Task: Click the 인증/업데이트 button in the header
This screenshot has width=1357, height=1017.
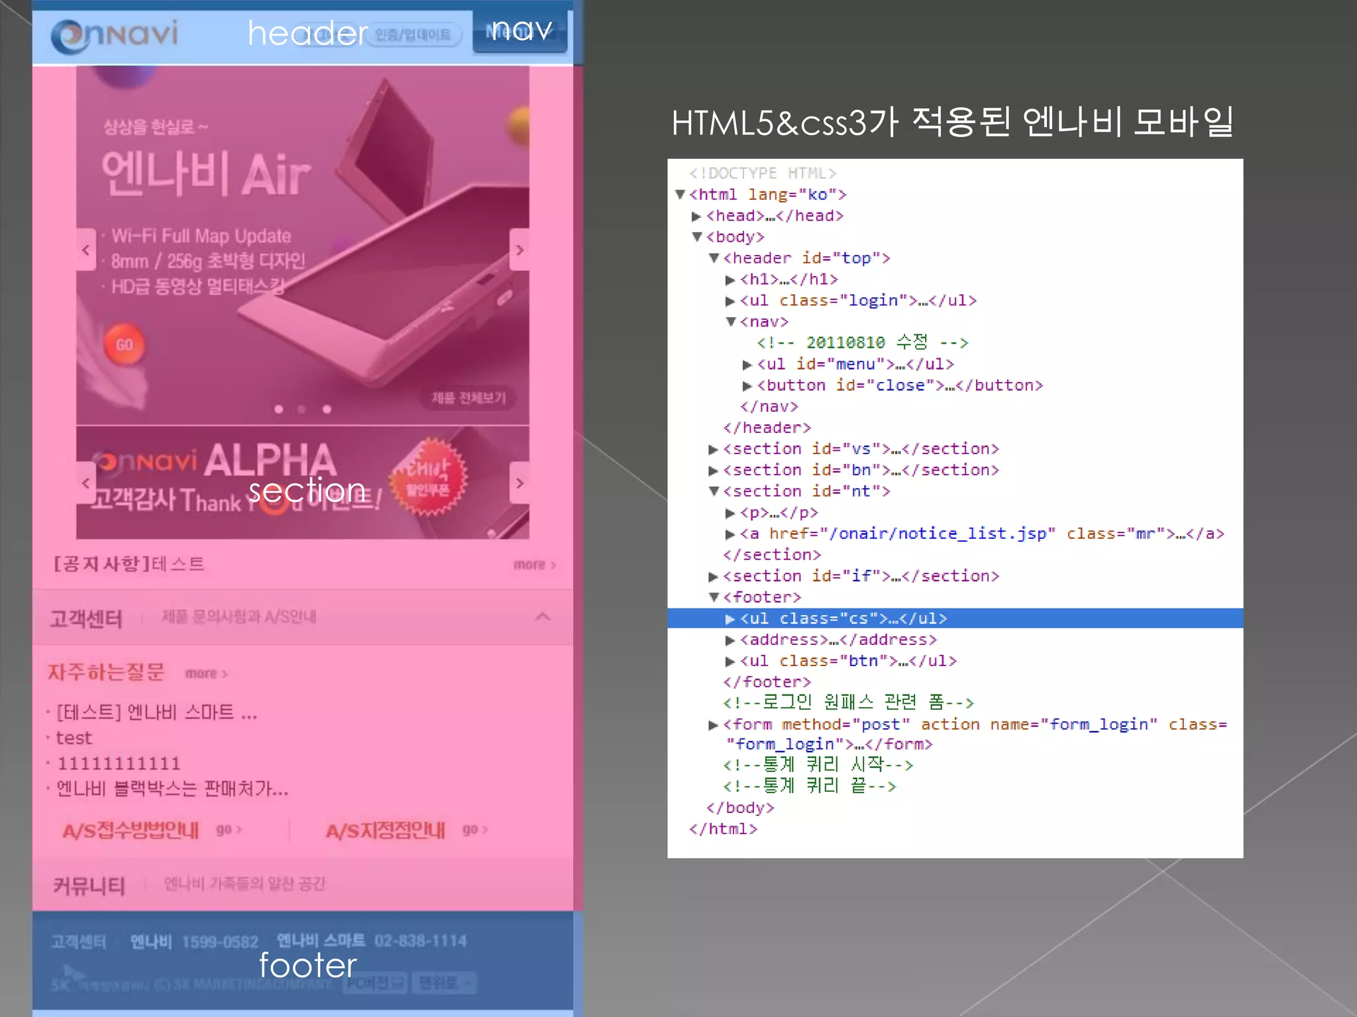Action: 413,34
